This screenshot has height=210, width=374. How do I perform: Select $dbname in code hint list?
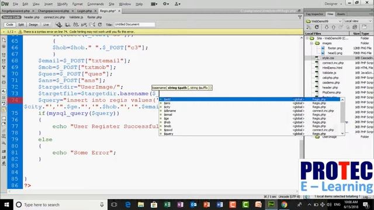coord(250,111)
